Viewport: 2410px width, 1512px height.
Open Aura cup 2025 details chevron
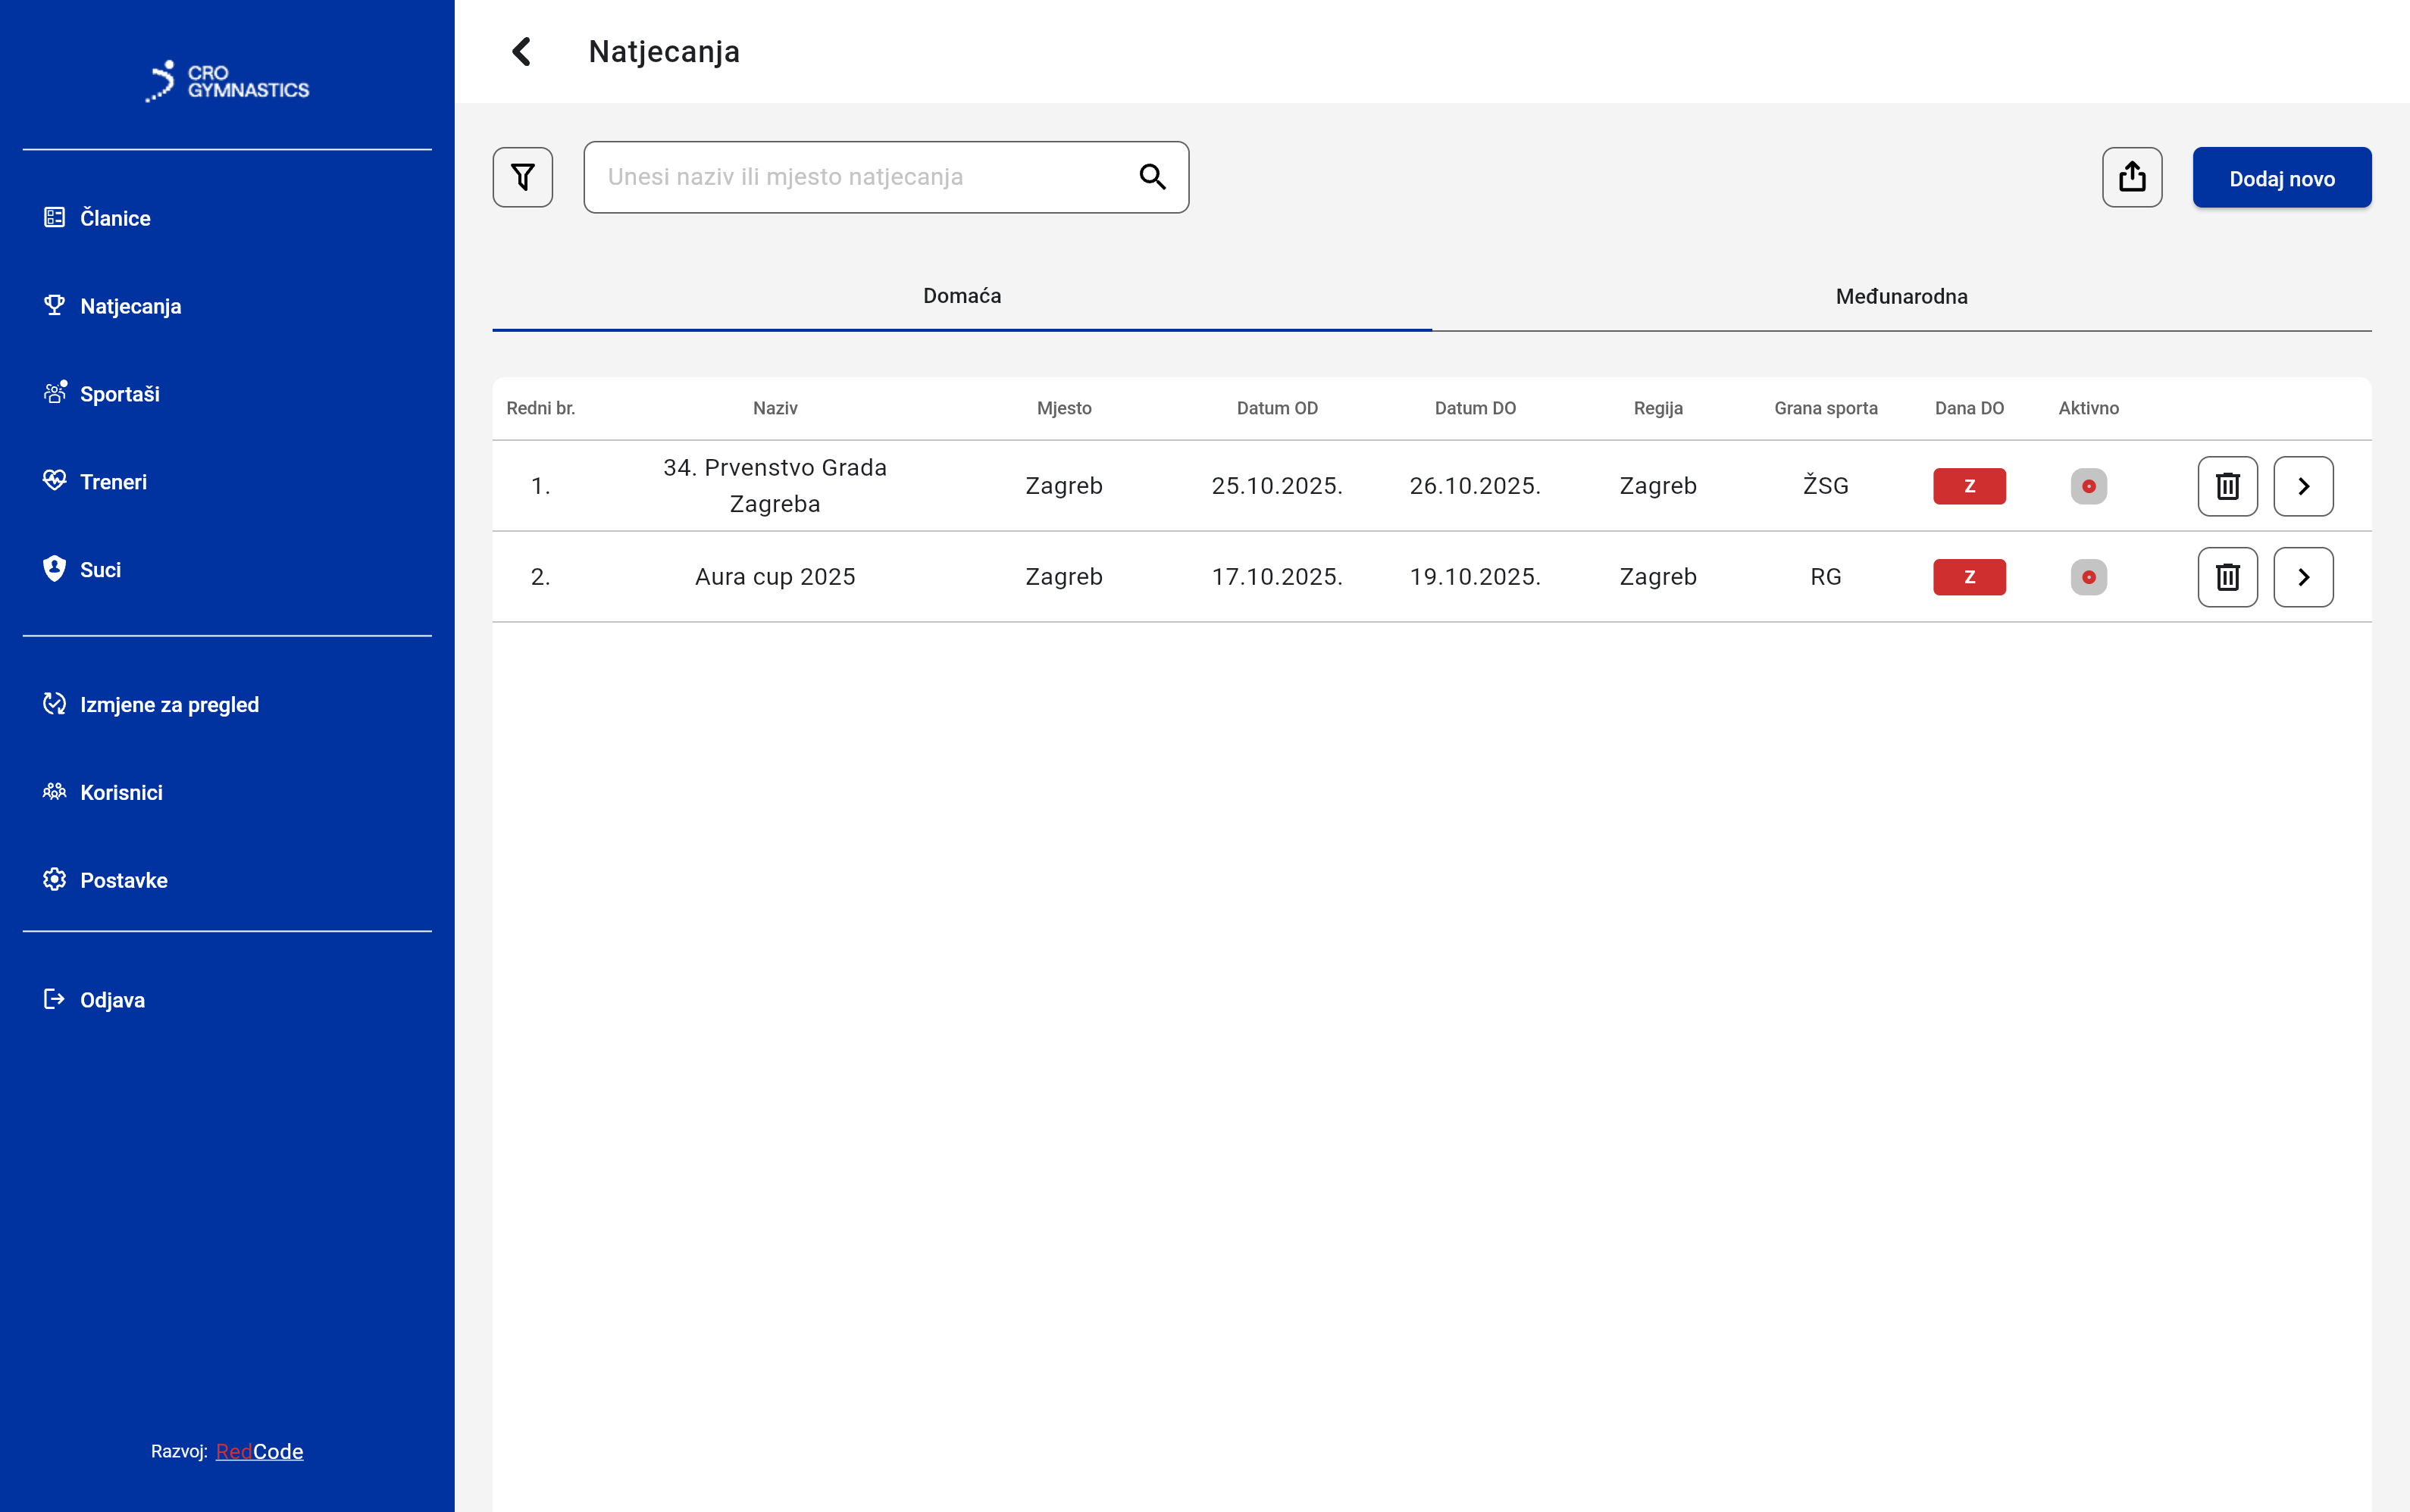tap(2303, 577)
